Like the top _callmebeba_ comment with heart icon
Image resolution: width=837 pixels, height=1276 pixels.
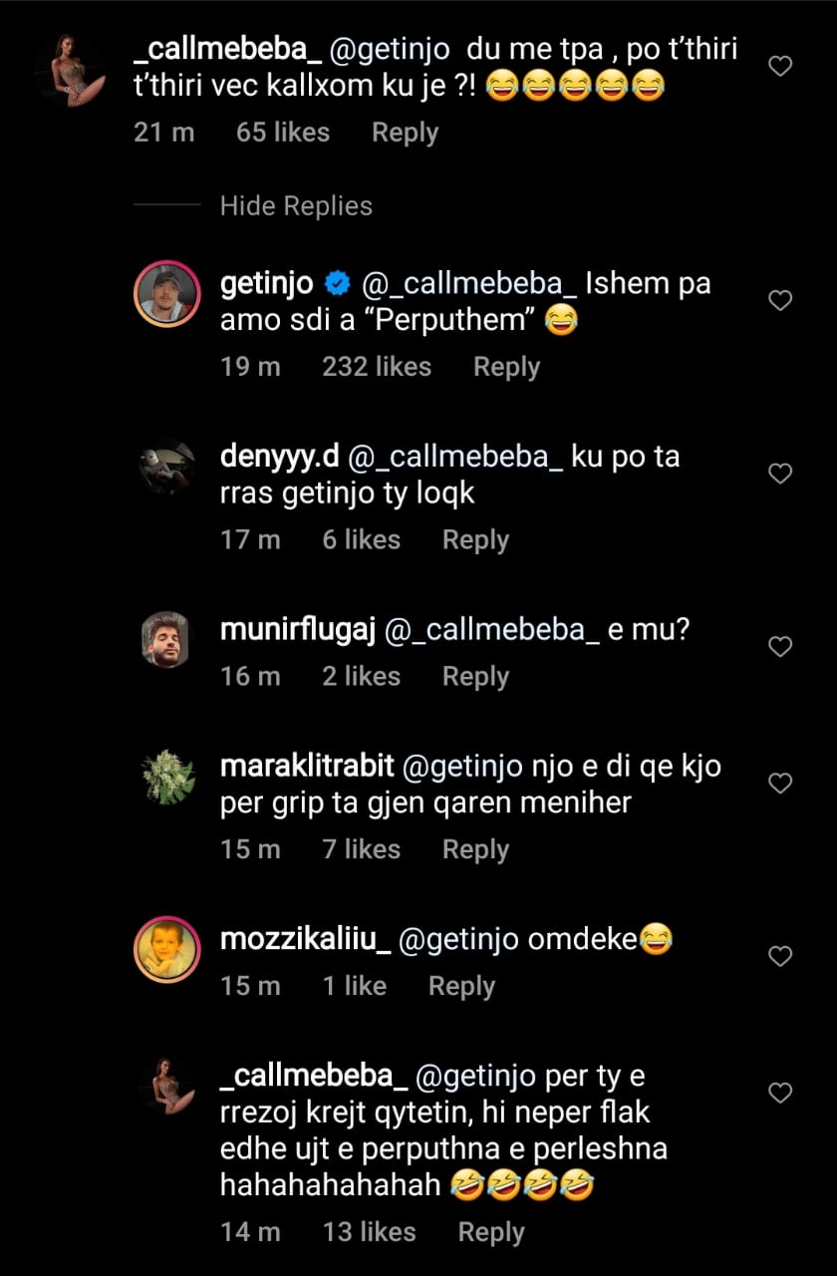pyautogui.click(x=782, y=66)
